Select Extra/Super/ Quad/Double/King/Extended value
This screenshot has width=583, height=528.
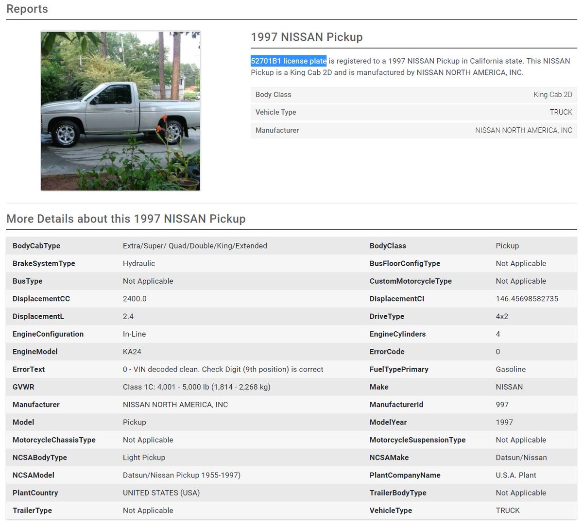point(195,246)
